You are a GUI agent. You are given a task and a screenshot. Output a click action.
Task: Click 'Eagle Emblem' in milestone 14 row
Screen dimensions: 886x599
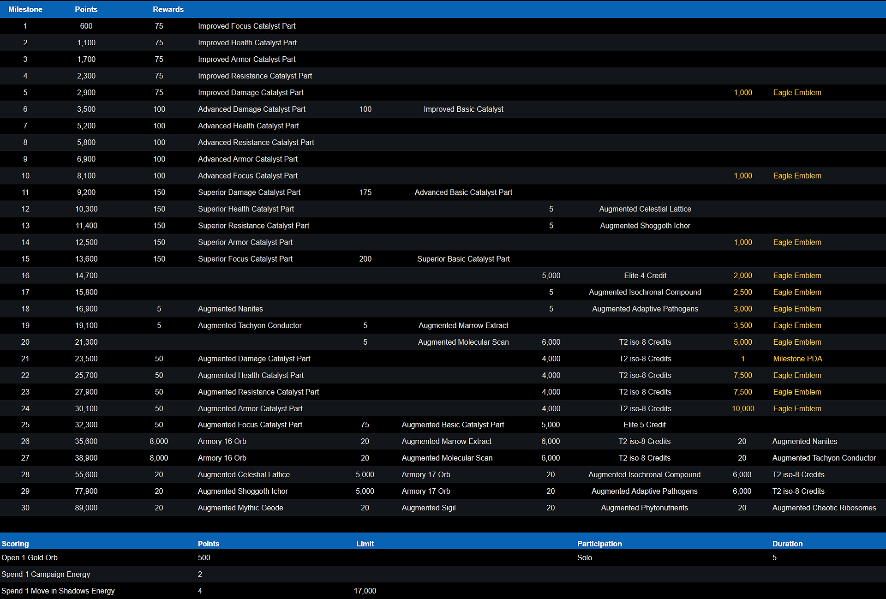click(797, 242)
